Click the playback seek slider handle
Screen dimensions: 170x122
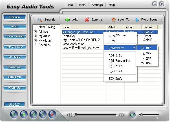pyautogui.click(x=75, y=115)
